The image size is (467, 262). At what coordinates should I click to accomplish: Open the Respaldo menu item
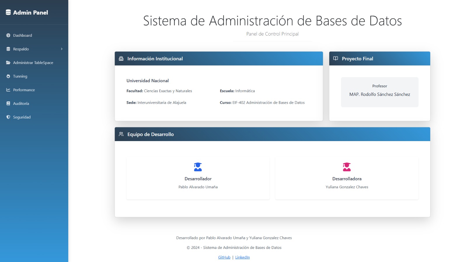pyautogui.click(x=34, y=49)
